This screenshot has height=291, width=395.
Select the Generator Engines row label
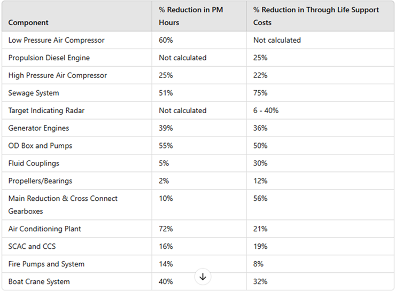coord(38,128)
